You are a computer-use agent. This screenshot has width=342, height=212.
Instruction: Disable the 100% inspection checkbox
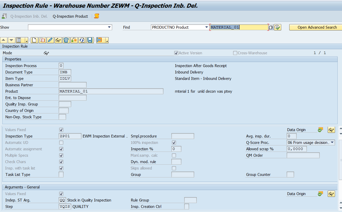174,142
